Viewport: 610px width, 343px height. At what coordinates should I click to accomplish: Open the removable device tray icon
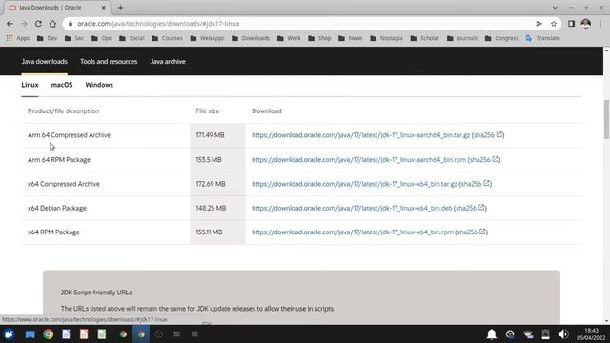coord(545,334)
